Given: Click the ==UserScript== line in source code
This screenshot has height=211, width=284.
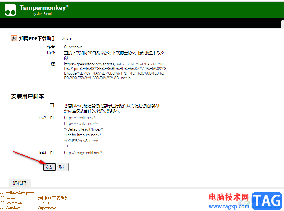Looking at the screenshot, I should 17,193.
